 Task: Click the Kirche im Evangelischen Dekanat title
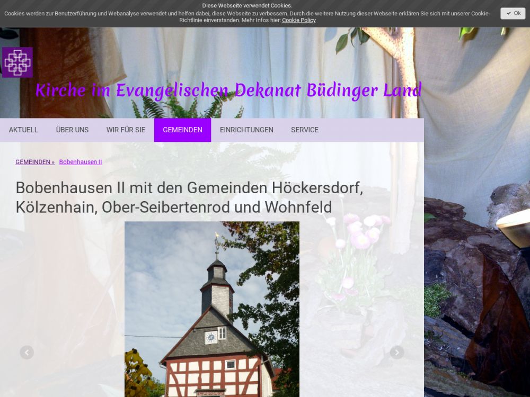[x=228, y=91]
